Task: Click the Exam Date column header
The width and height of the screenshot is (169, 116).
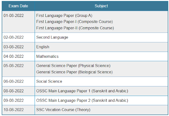Action: pos(18,6)
